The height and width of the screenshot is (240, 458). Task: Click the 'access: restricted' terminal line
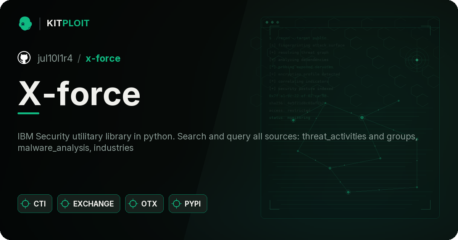click(289, 110)
